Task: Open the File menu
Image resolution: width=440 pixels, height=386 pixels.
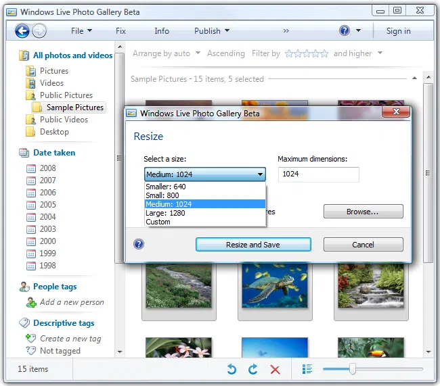Action: 81,30
